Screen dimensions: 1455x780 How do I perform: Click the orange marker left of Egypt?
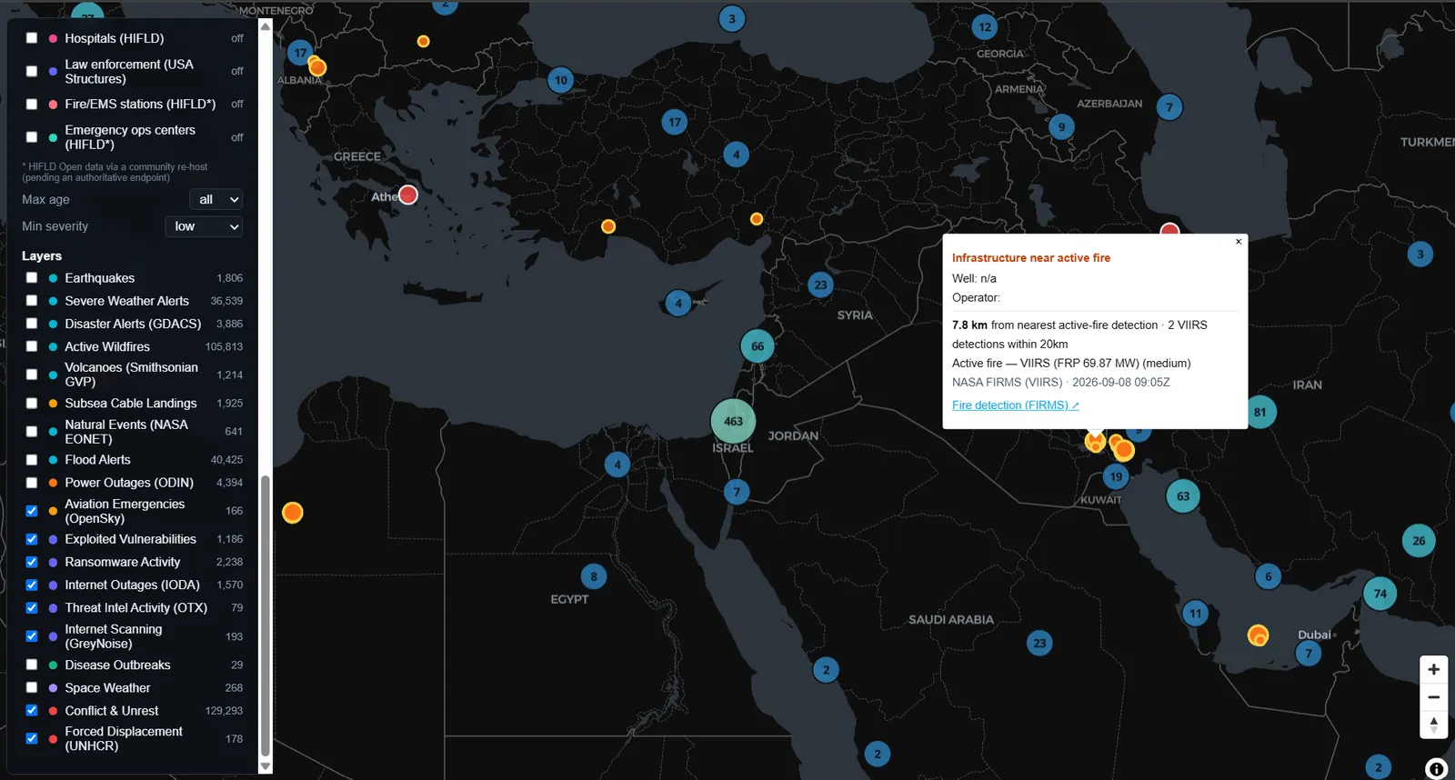(292, 513)
